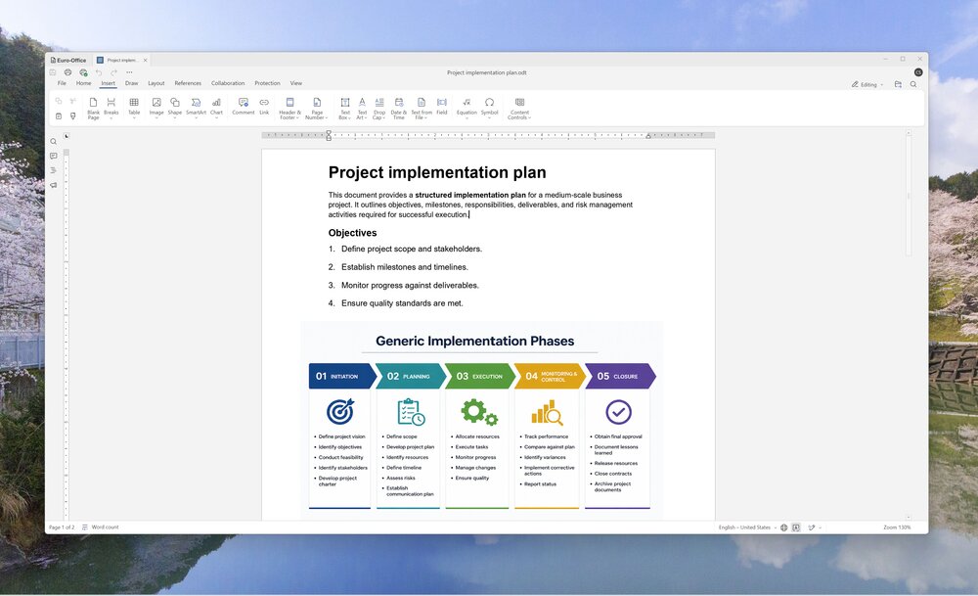Click the globe document language icon
The height and width of the screenshot is (596, 978).
[784, 527]
